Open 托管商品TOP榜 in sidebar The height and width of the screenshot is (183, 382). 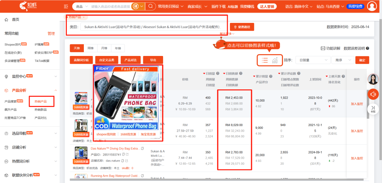[15, 118]
